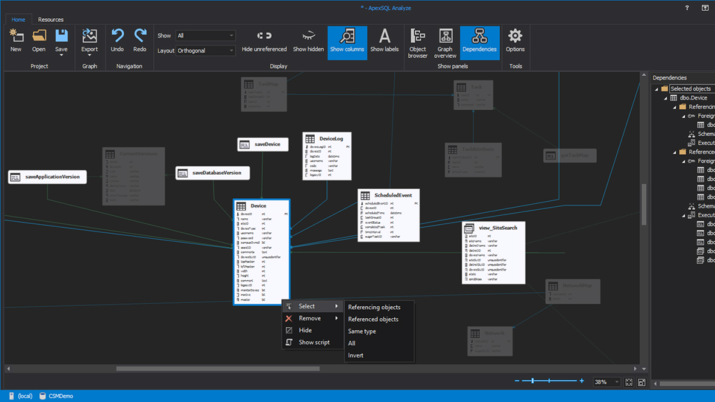Choose All in the Select submenu
This screenshot has width=715, height=402.
pyautogui.click(x=379, y=343)
